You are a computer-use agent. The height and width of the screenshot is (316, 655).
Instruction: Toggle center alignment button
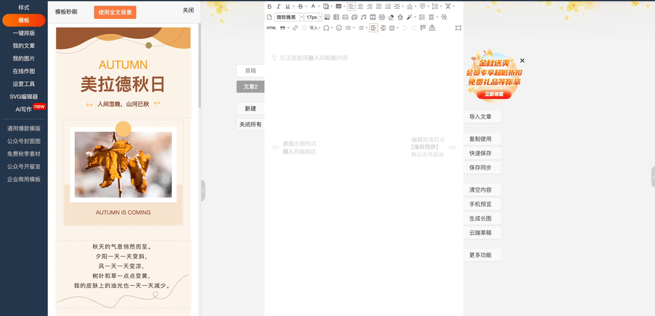point(360,6)
